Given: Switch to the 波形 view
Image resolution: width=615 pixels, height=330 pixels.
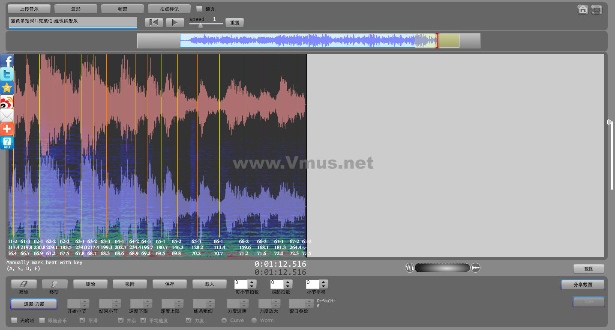Looking at the screenshot, I should 76,9.
